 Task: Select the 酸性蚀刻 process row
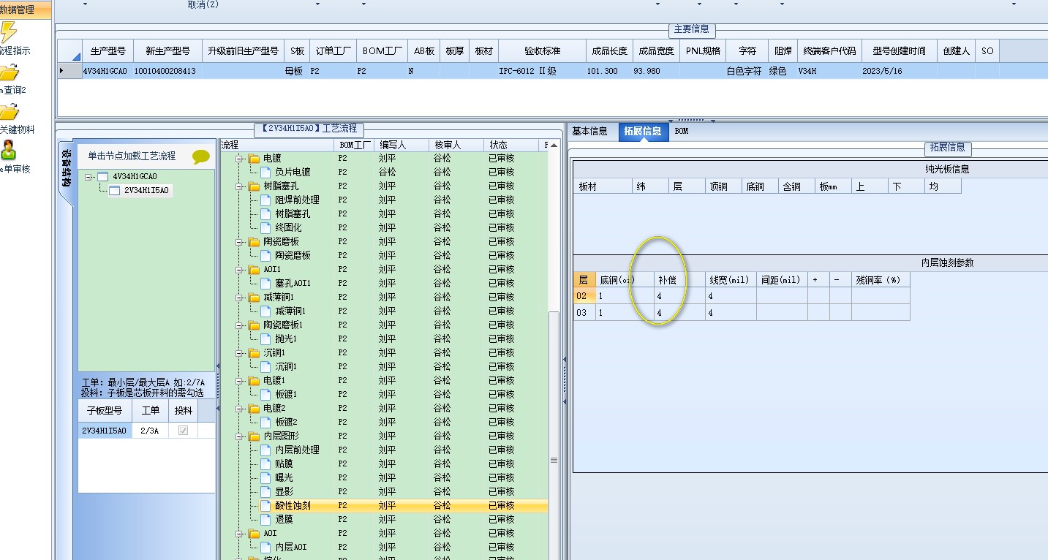(x=384, y=506)
